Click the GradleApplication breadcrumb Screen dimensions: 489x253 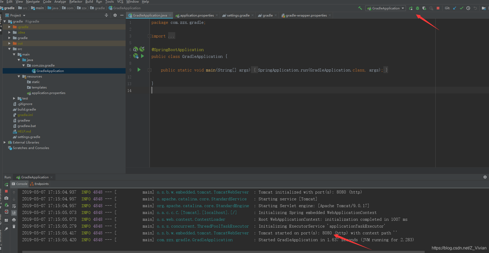pos(125,8)
